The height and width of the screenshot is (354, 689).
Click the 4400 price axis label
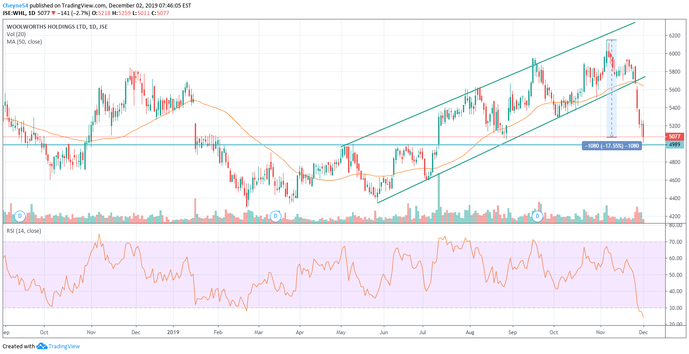click(674, 198)
